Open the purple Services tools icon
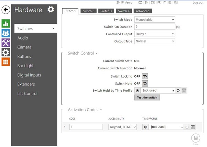The width and height of the screenshot is (207, 147). click(x=6, y=43)
